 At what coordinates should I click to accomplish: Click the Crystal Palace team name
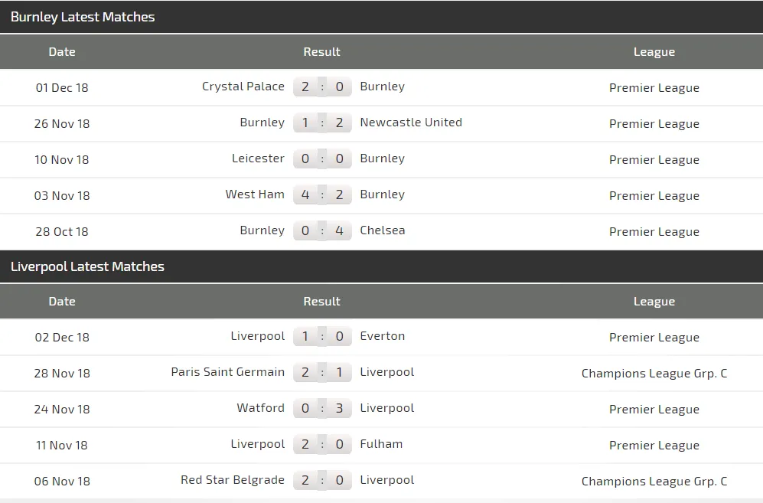(243, 87)
